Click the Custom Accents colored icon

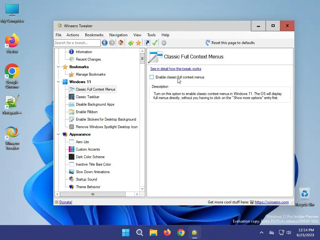pos(72,149)
